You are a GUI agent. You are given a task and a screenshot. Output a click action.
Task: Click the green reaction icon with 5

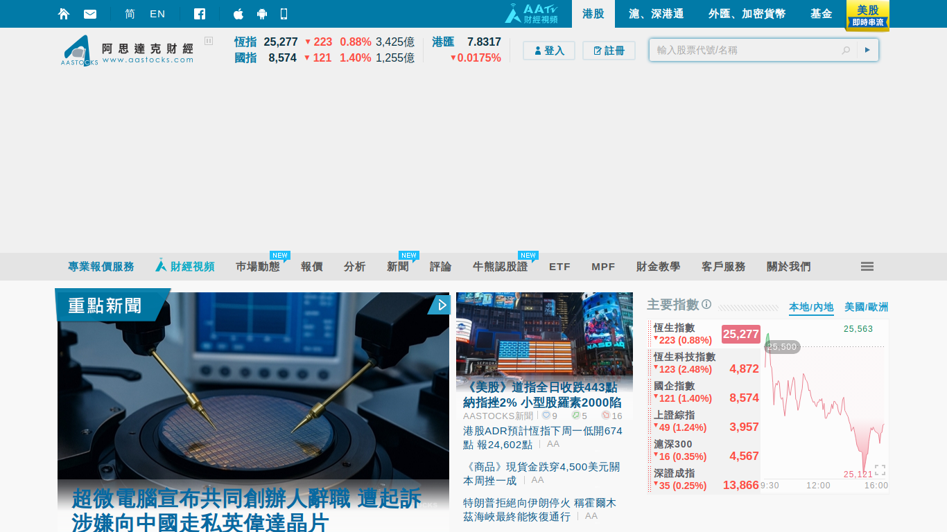[x=575, y=416]
